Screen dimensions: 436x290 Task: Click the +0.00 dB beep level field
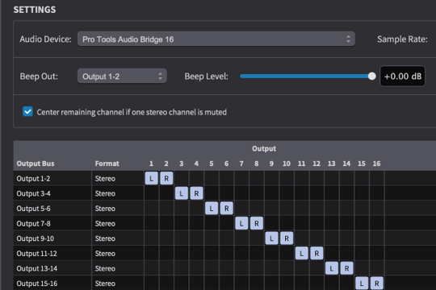pyautogui.click(x=402, y=77)
